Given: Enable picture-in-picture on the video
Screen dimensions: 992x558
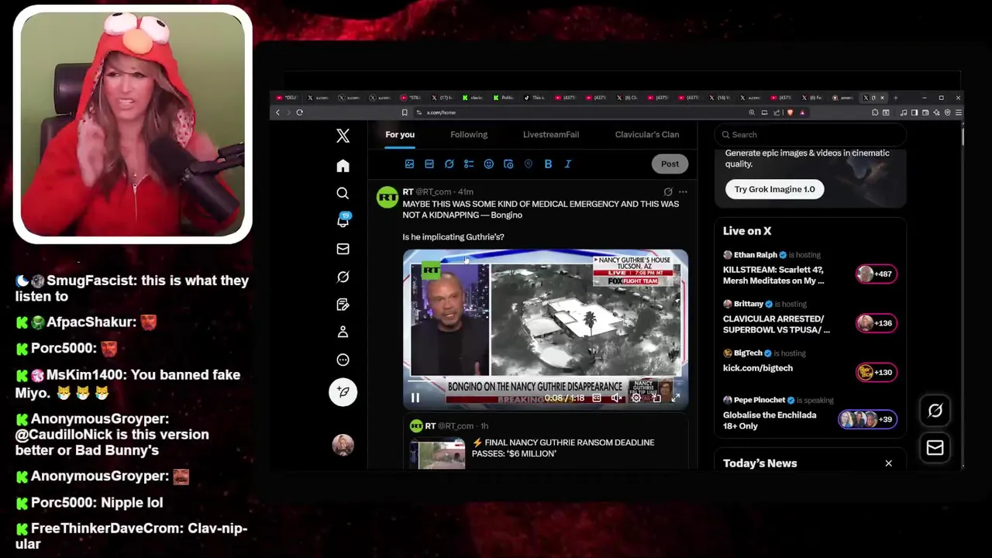Looking at the screenshot, I should (x=656, y=398).
